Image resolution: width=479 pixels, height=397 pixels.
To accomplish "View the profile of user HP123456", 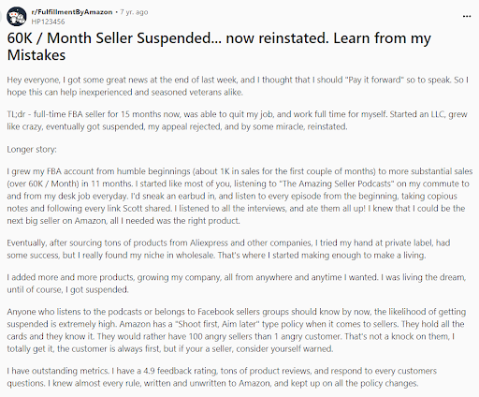I will (48, 22).
